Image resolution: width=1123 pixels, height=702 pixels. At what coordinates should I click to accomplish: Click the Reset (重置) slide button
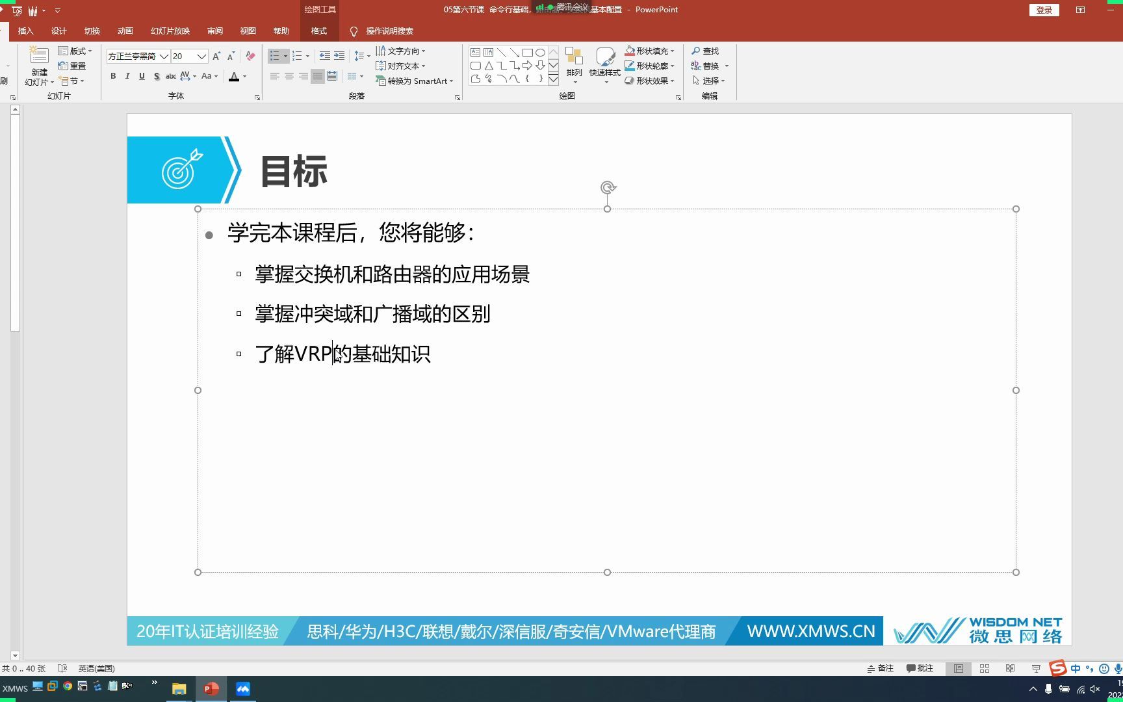pyautogui.click(x=72, y=66)
